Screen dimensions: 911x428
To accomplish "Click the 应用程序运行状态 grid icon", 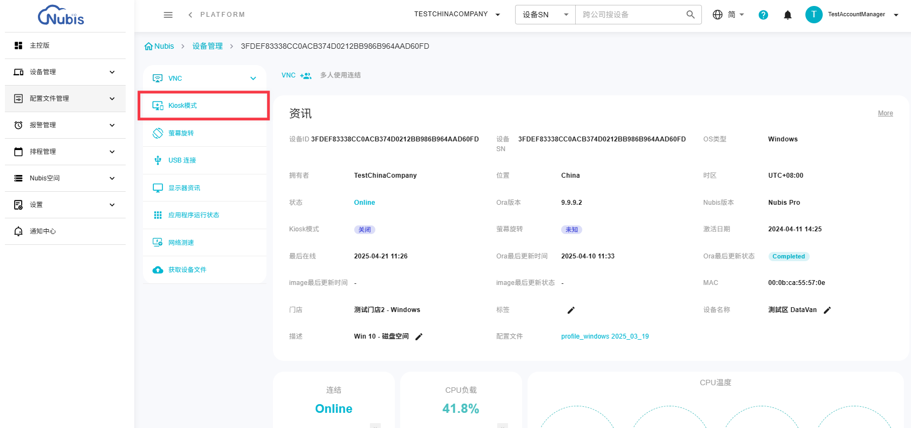I will pos(158,215).
